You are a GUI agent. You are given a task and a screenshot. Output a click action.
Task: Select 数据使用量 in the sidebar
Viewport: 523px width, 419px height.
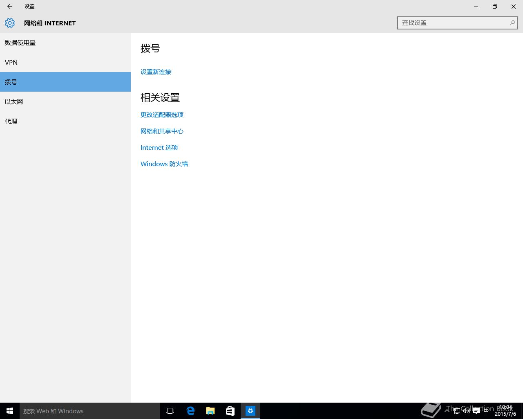coord(65,43)
